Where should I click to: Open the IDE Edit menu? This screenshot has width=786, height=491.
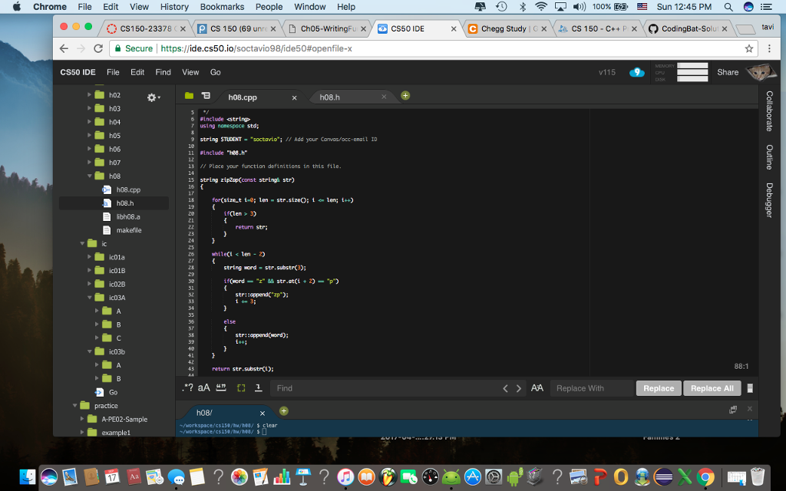point(137,72)
